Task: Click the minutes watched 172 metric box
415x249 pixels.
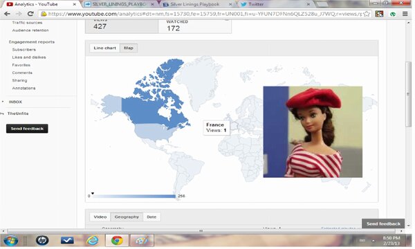Action: [195, 26]
